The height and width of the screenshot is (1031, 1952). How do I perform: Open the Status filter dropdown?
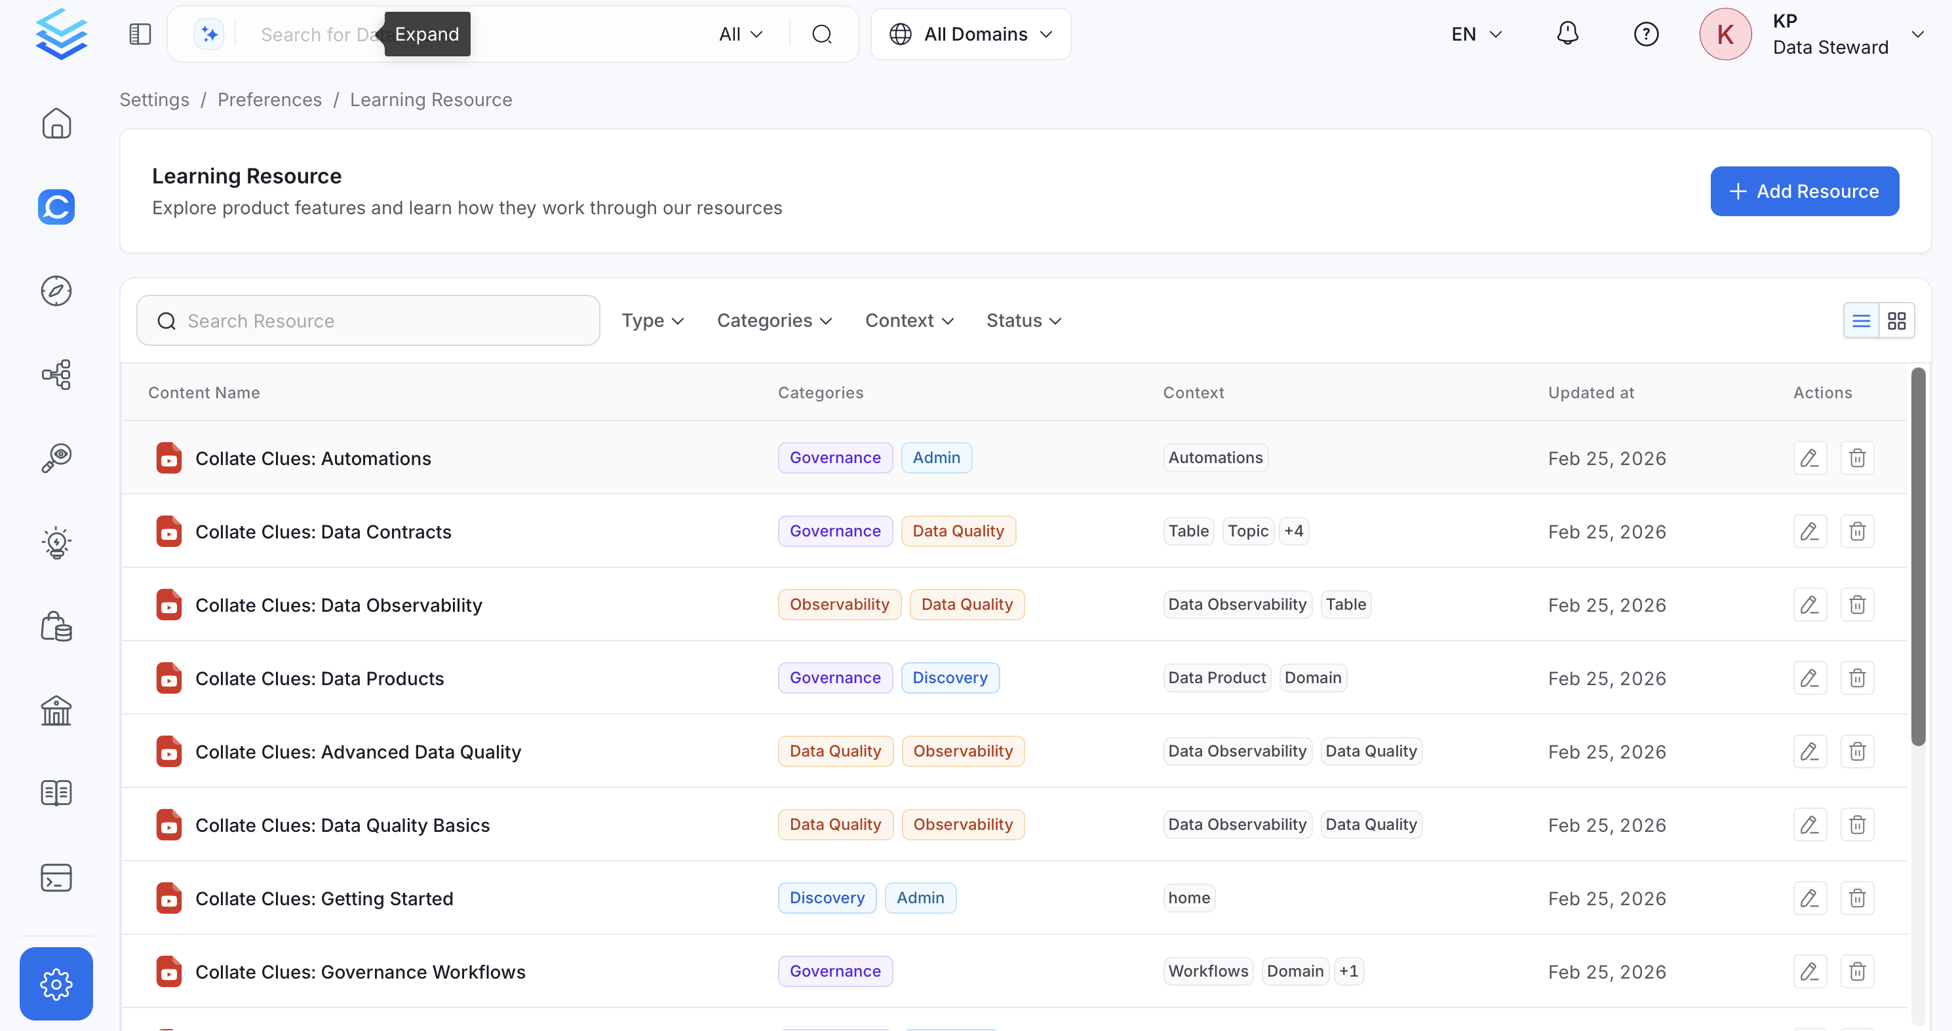(1024, 321)
